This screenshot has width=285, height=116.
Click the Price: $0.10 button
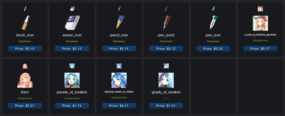point(25,49)
